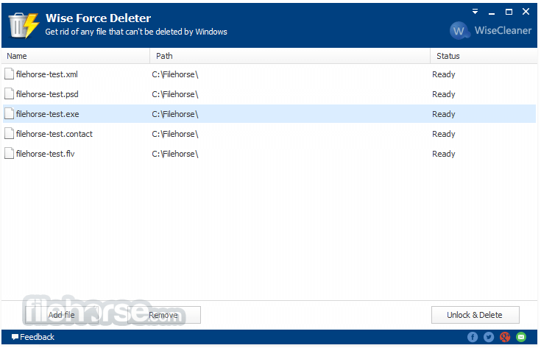Click the Ready status of filehorse-test.psd
Image resolution: width=541 pixels, height=348 pixels.
click(x=443, y=94)
